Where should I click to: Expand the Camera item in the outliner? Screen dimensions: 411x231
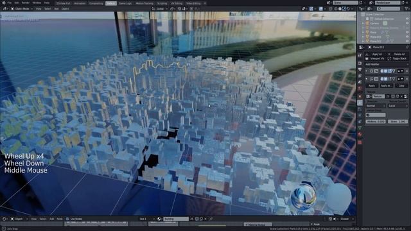pyautogui.click(x=363, y=23)
